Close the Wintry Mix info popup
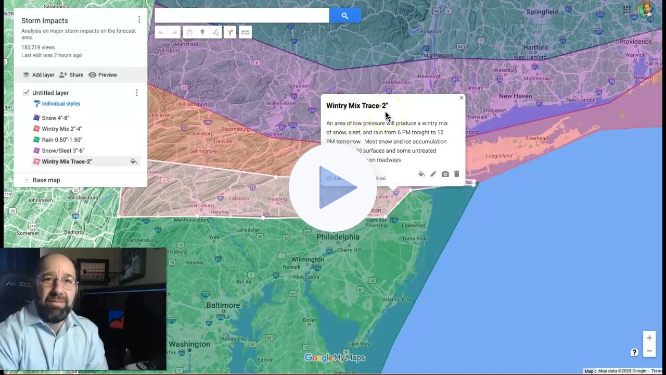 (x=461, y=97)
